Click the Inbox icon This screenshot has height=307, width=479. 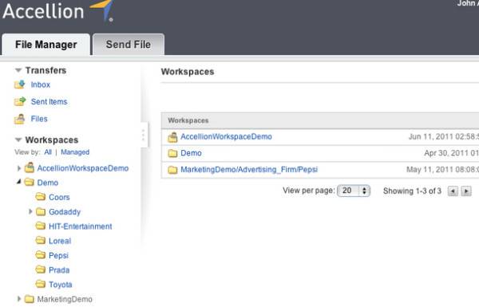(x=20, y=85)
